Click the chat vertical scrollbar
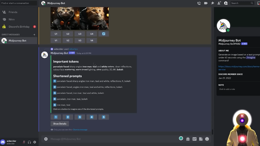 pos(212,132)
